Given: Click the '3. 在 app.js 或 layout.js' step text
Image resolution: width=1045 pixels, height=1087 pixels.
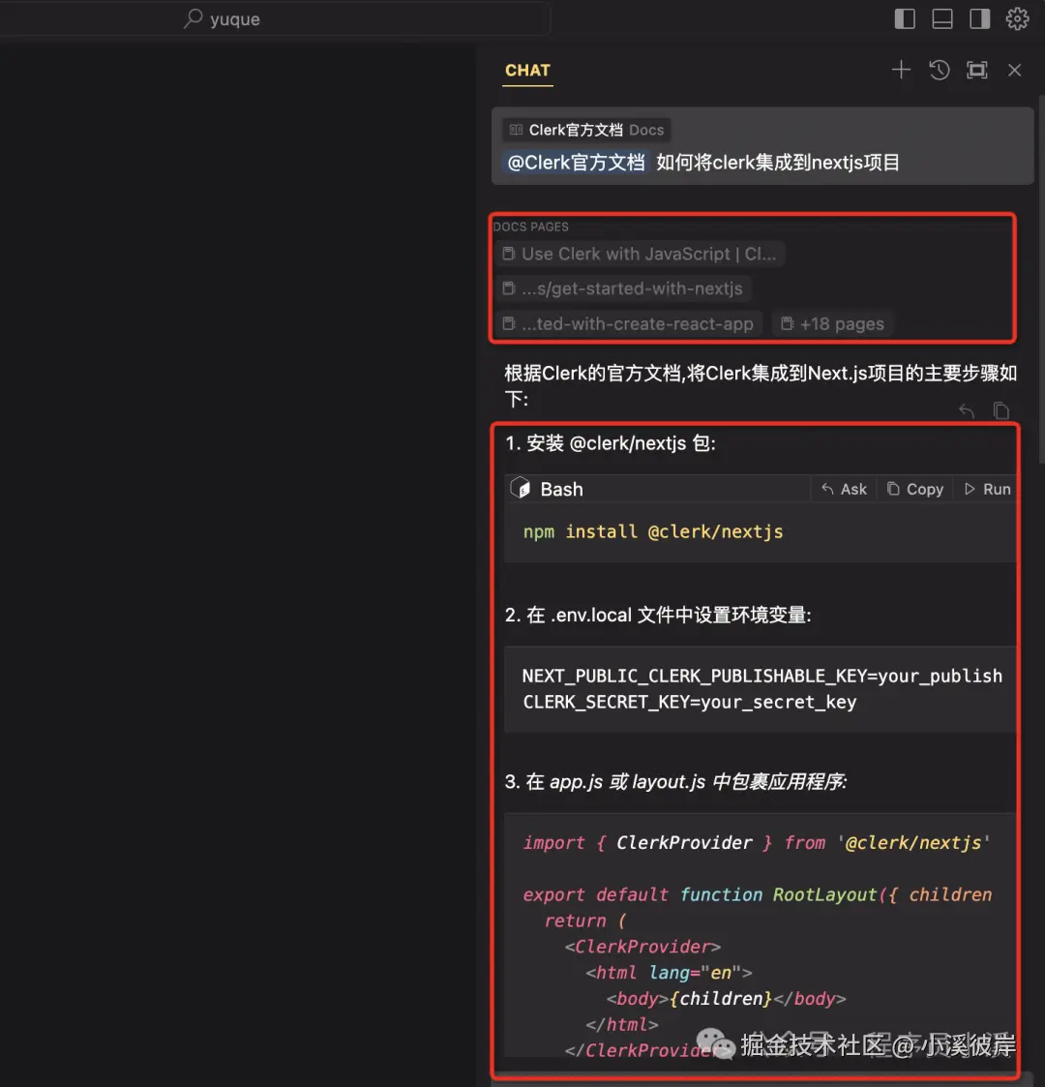Looking at the screenshot, I should point(675,782).
